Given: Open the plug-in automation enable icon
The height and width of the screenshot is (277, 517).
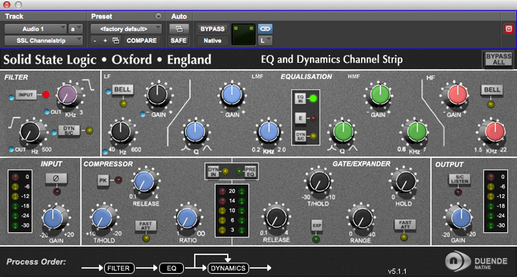Looking at the screenshot, I should [180, 29].
